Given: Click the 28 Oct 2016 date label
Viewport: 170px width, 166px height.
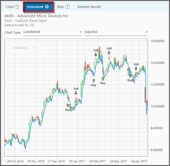Looking at the screenshot, I should (x=15, y=161).
